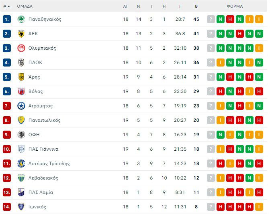Sort standings by the ΑΓ column

tap(126, 6)
